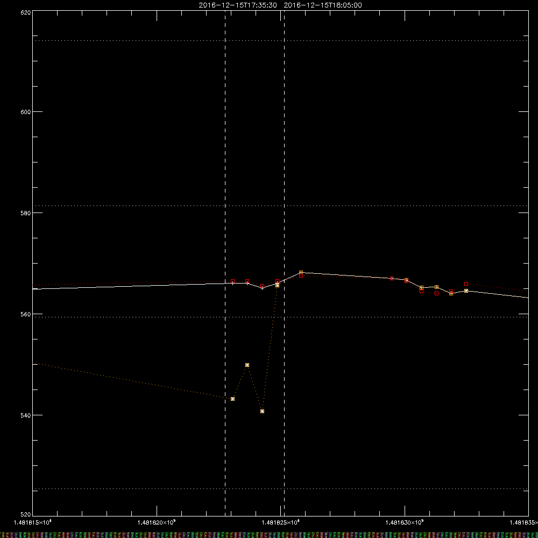Viewport: 538px width, 538px height.
Task: Pick the orange square marker at the 568 peak
Action: pyautogui.click(x=301, y=273)
